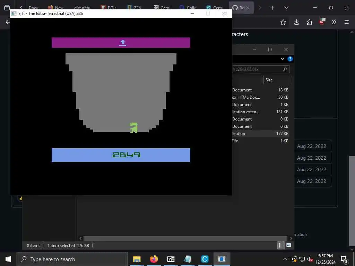Show more toolbar tools via double-chevron
The image size is (355, 266).
pos(334,22)
